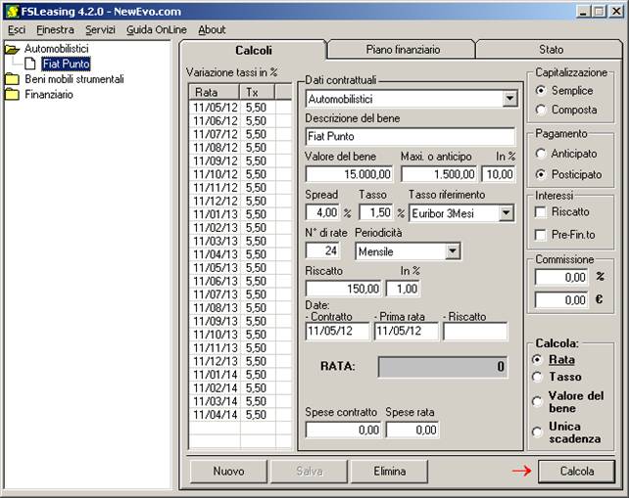Click the Riscatto percentage field showing 1,00

[x=403, y=289]
